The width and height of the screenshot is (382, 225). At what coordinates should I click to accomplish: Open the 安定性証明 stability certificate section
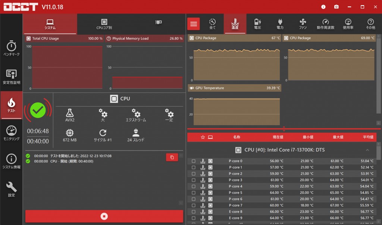pos(11,77)
